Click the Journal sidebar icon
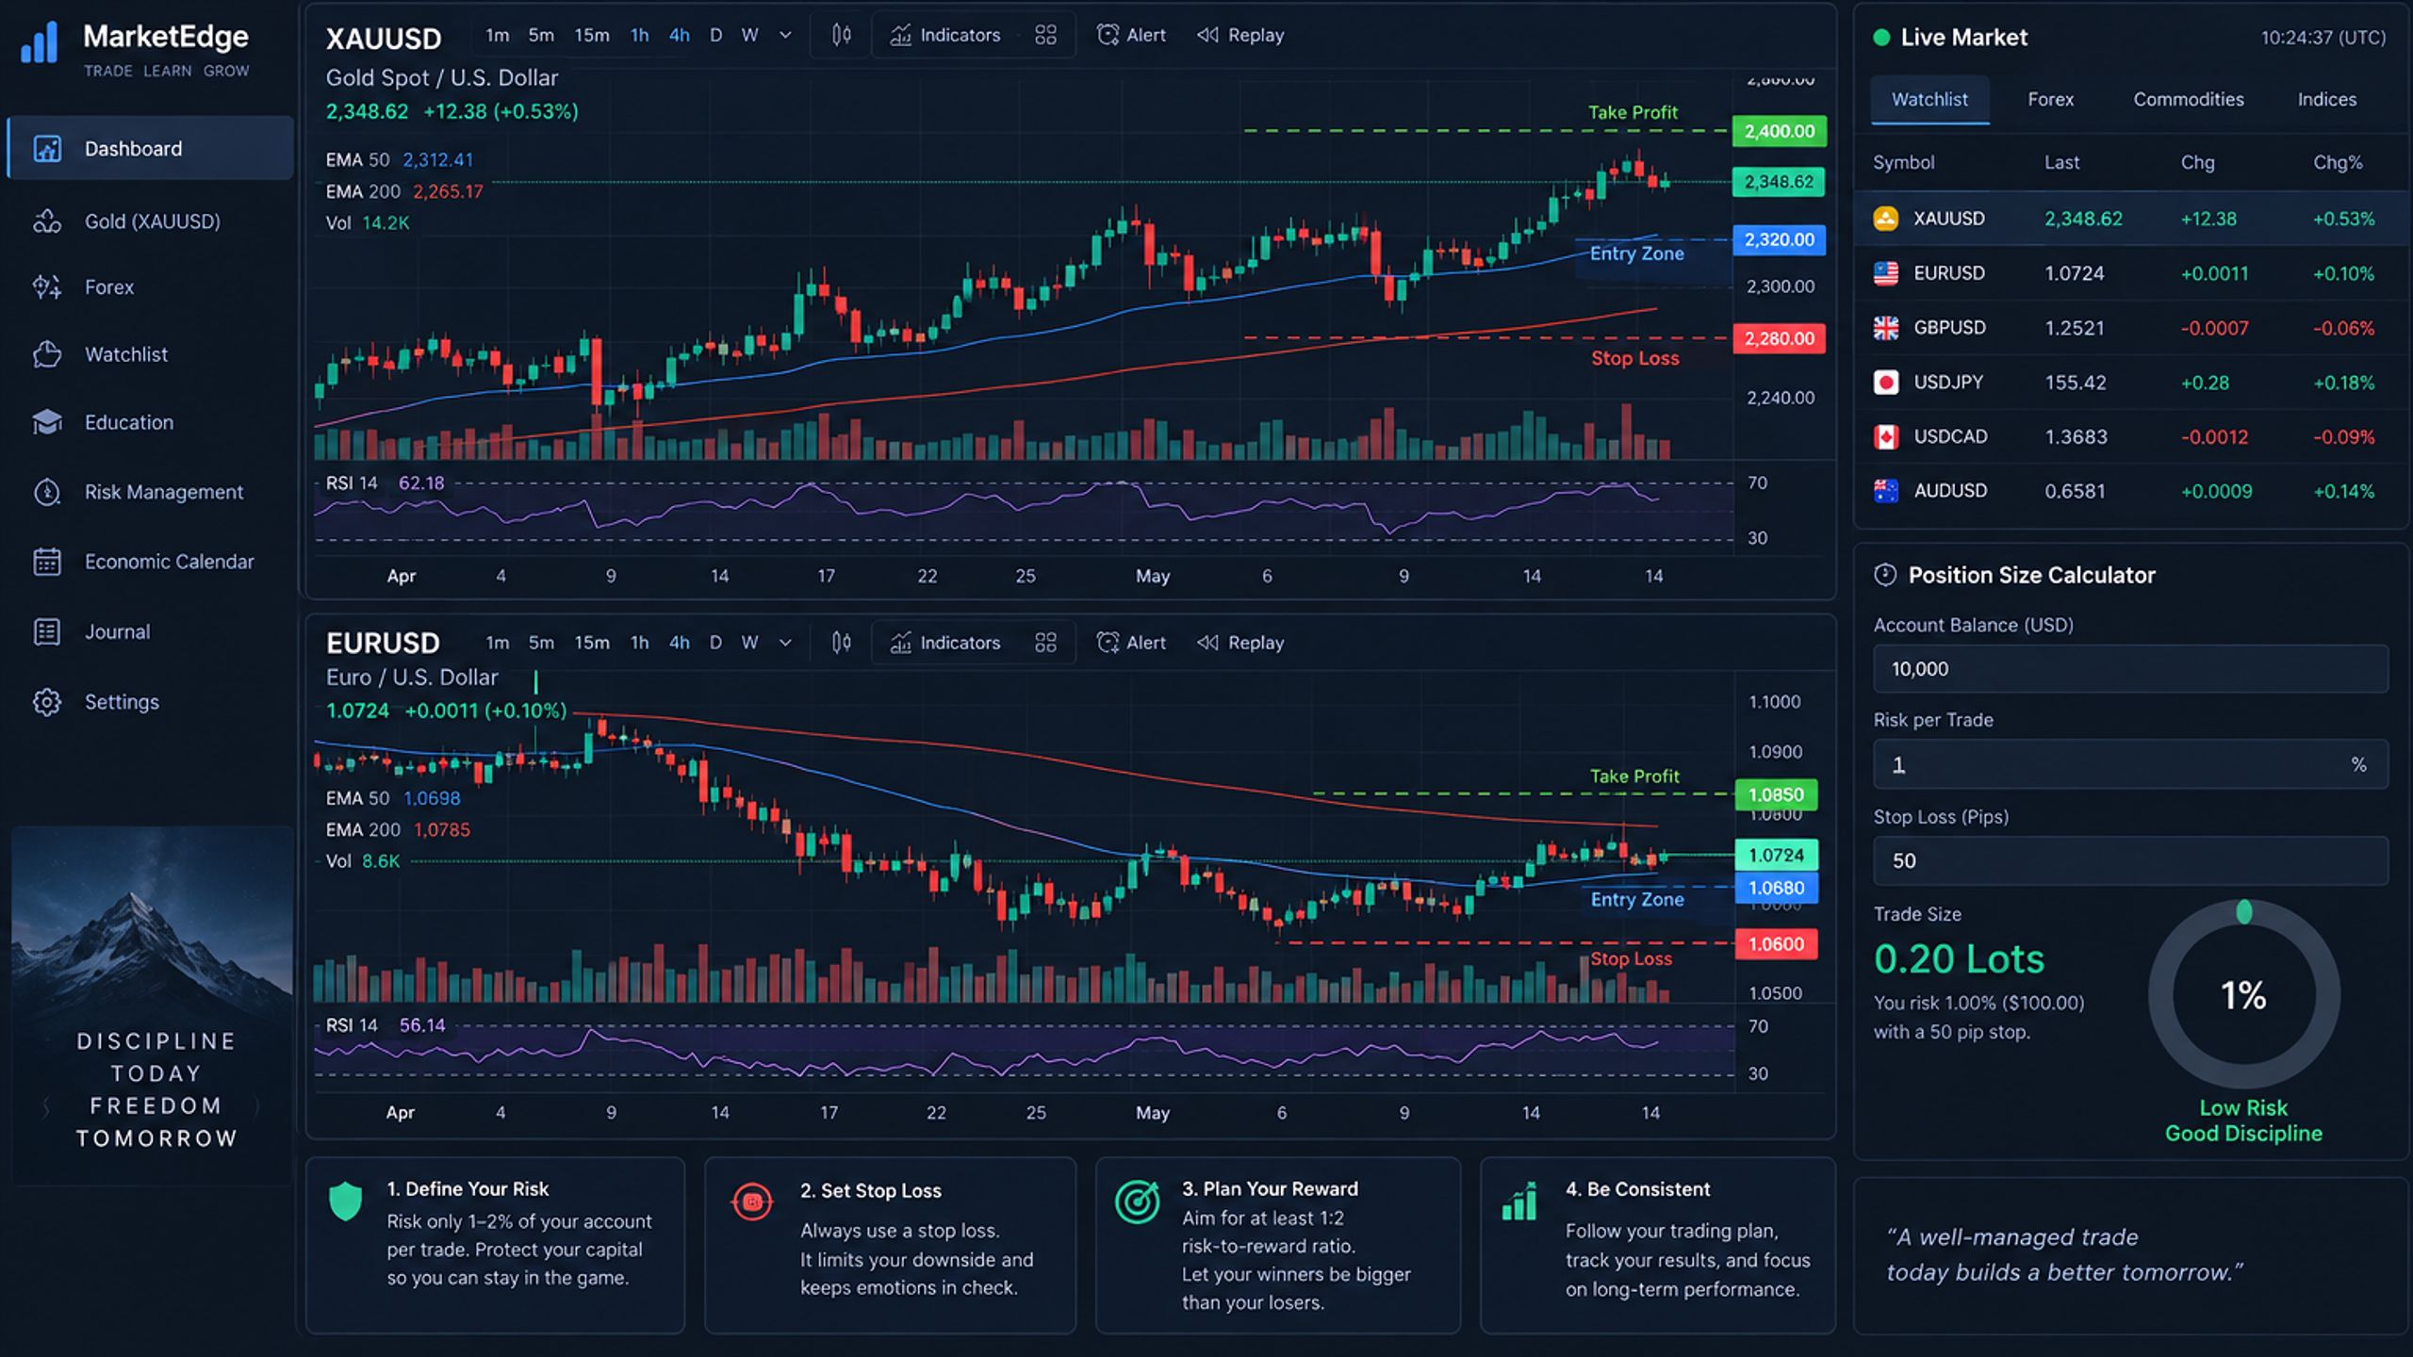Image resolution: width=2413 pixels, height=1357 pixels. (47, 631)
